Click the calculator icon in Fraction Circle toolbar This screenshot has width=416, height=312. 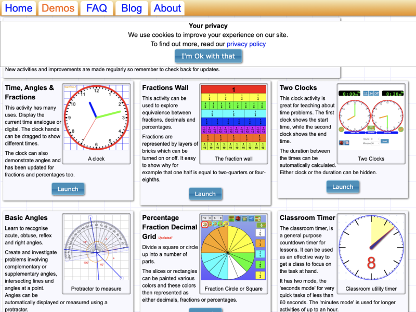click(244, 218)
